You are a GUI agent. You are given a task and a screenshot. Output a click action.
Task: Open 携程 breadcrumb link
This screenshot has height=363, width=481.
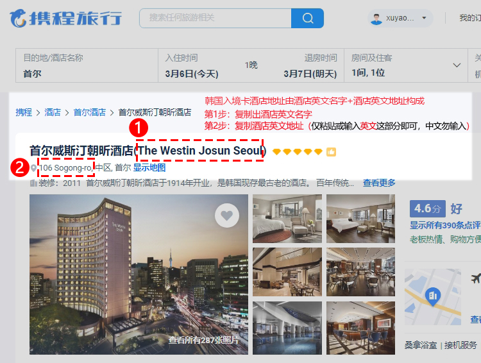(24, 112)
